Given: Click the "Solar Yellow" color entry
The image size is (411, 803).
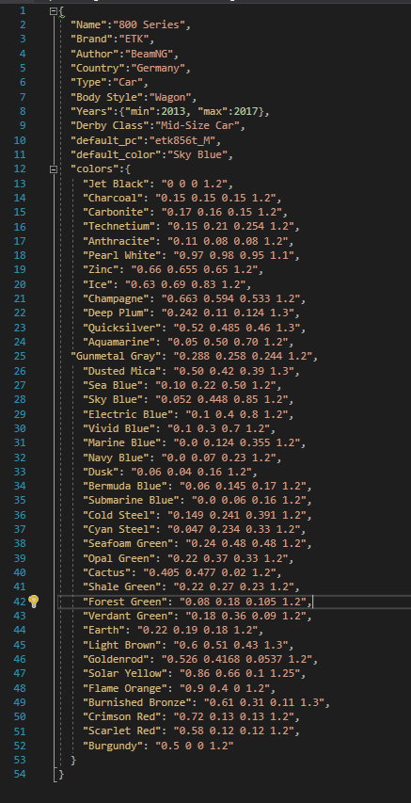Looking at the screenshot, I should click(x=194, y=673).
